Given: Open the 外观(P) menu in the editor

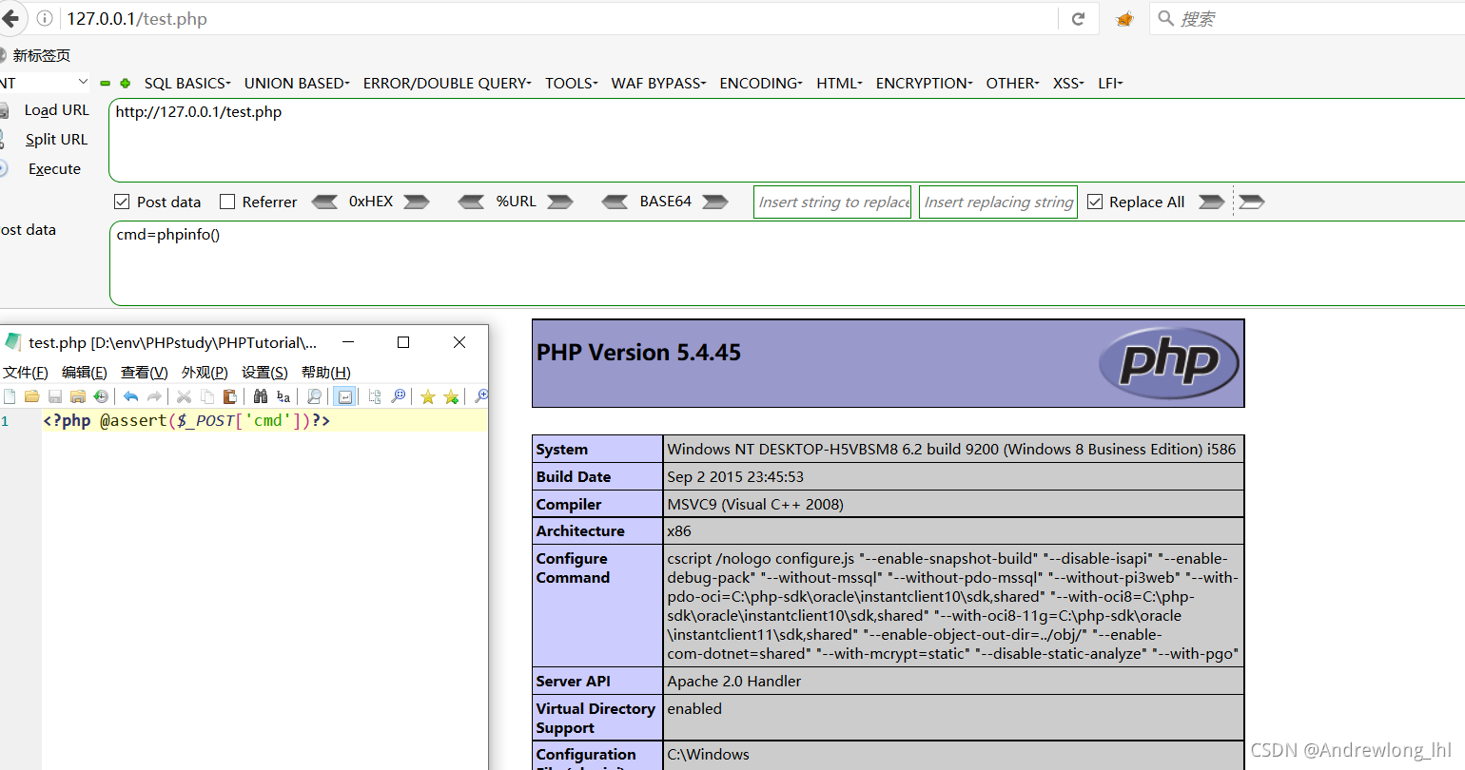Looking at the screenshot, I should 205,373.
